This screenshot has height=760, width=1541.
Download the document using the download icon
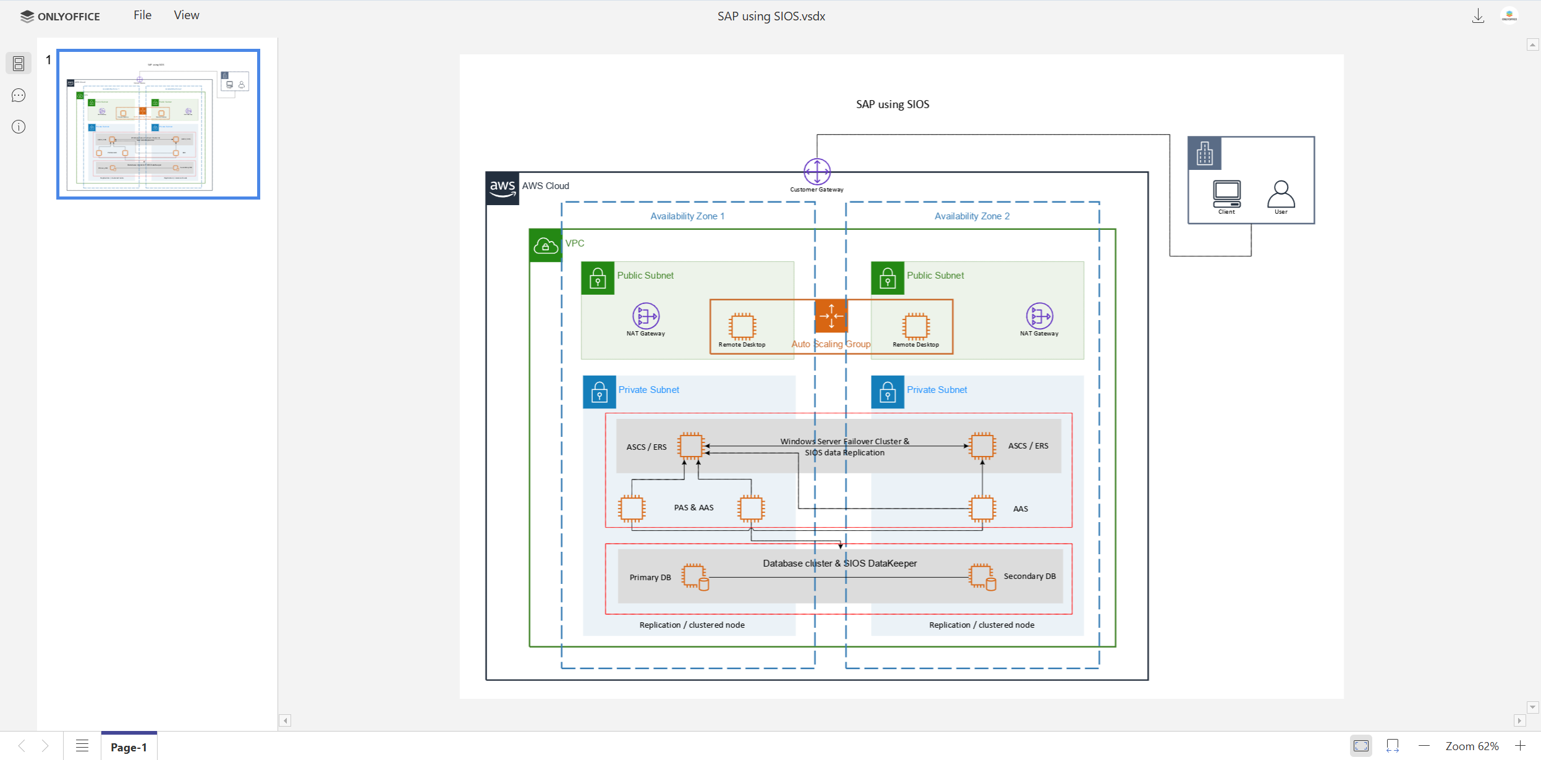[1479, 15]
